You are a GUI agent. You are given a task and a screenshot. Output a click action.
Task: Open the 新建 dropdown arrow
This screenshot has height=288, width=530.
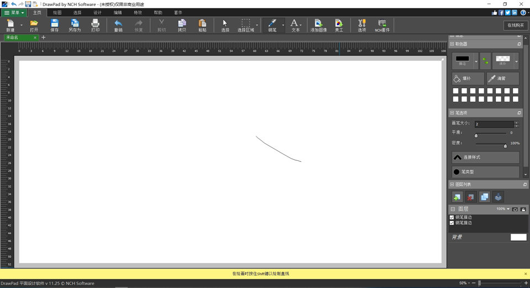(x=22, y=25)
